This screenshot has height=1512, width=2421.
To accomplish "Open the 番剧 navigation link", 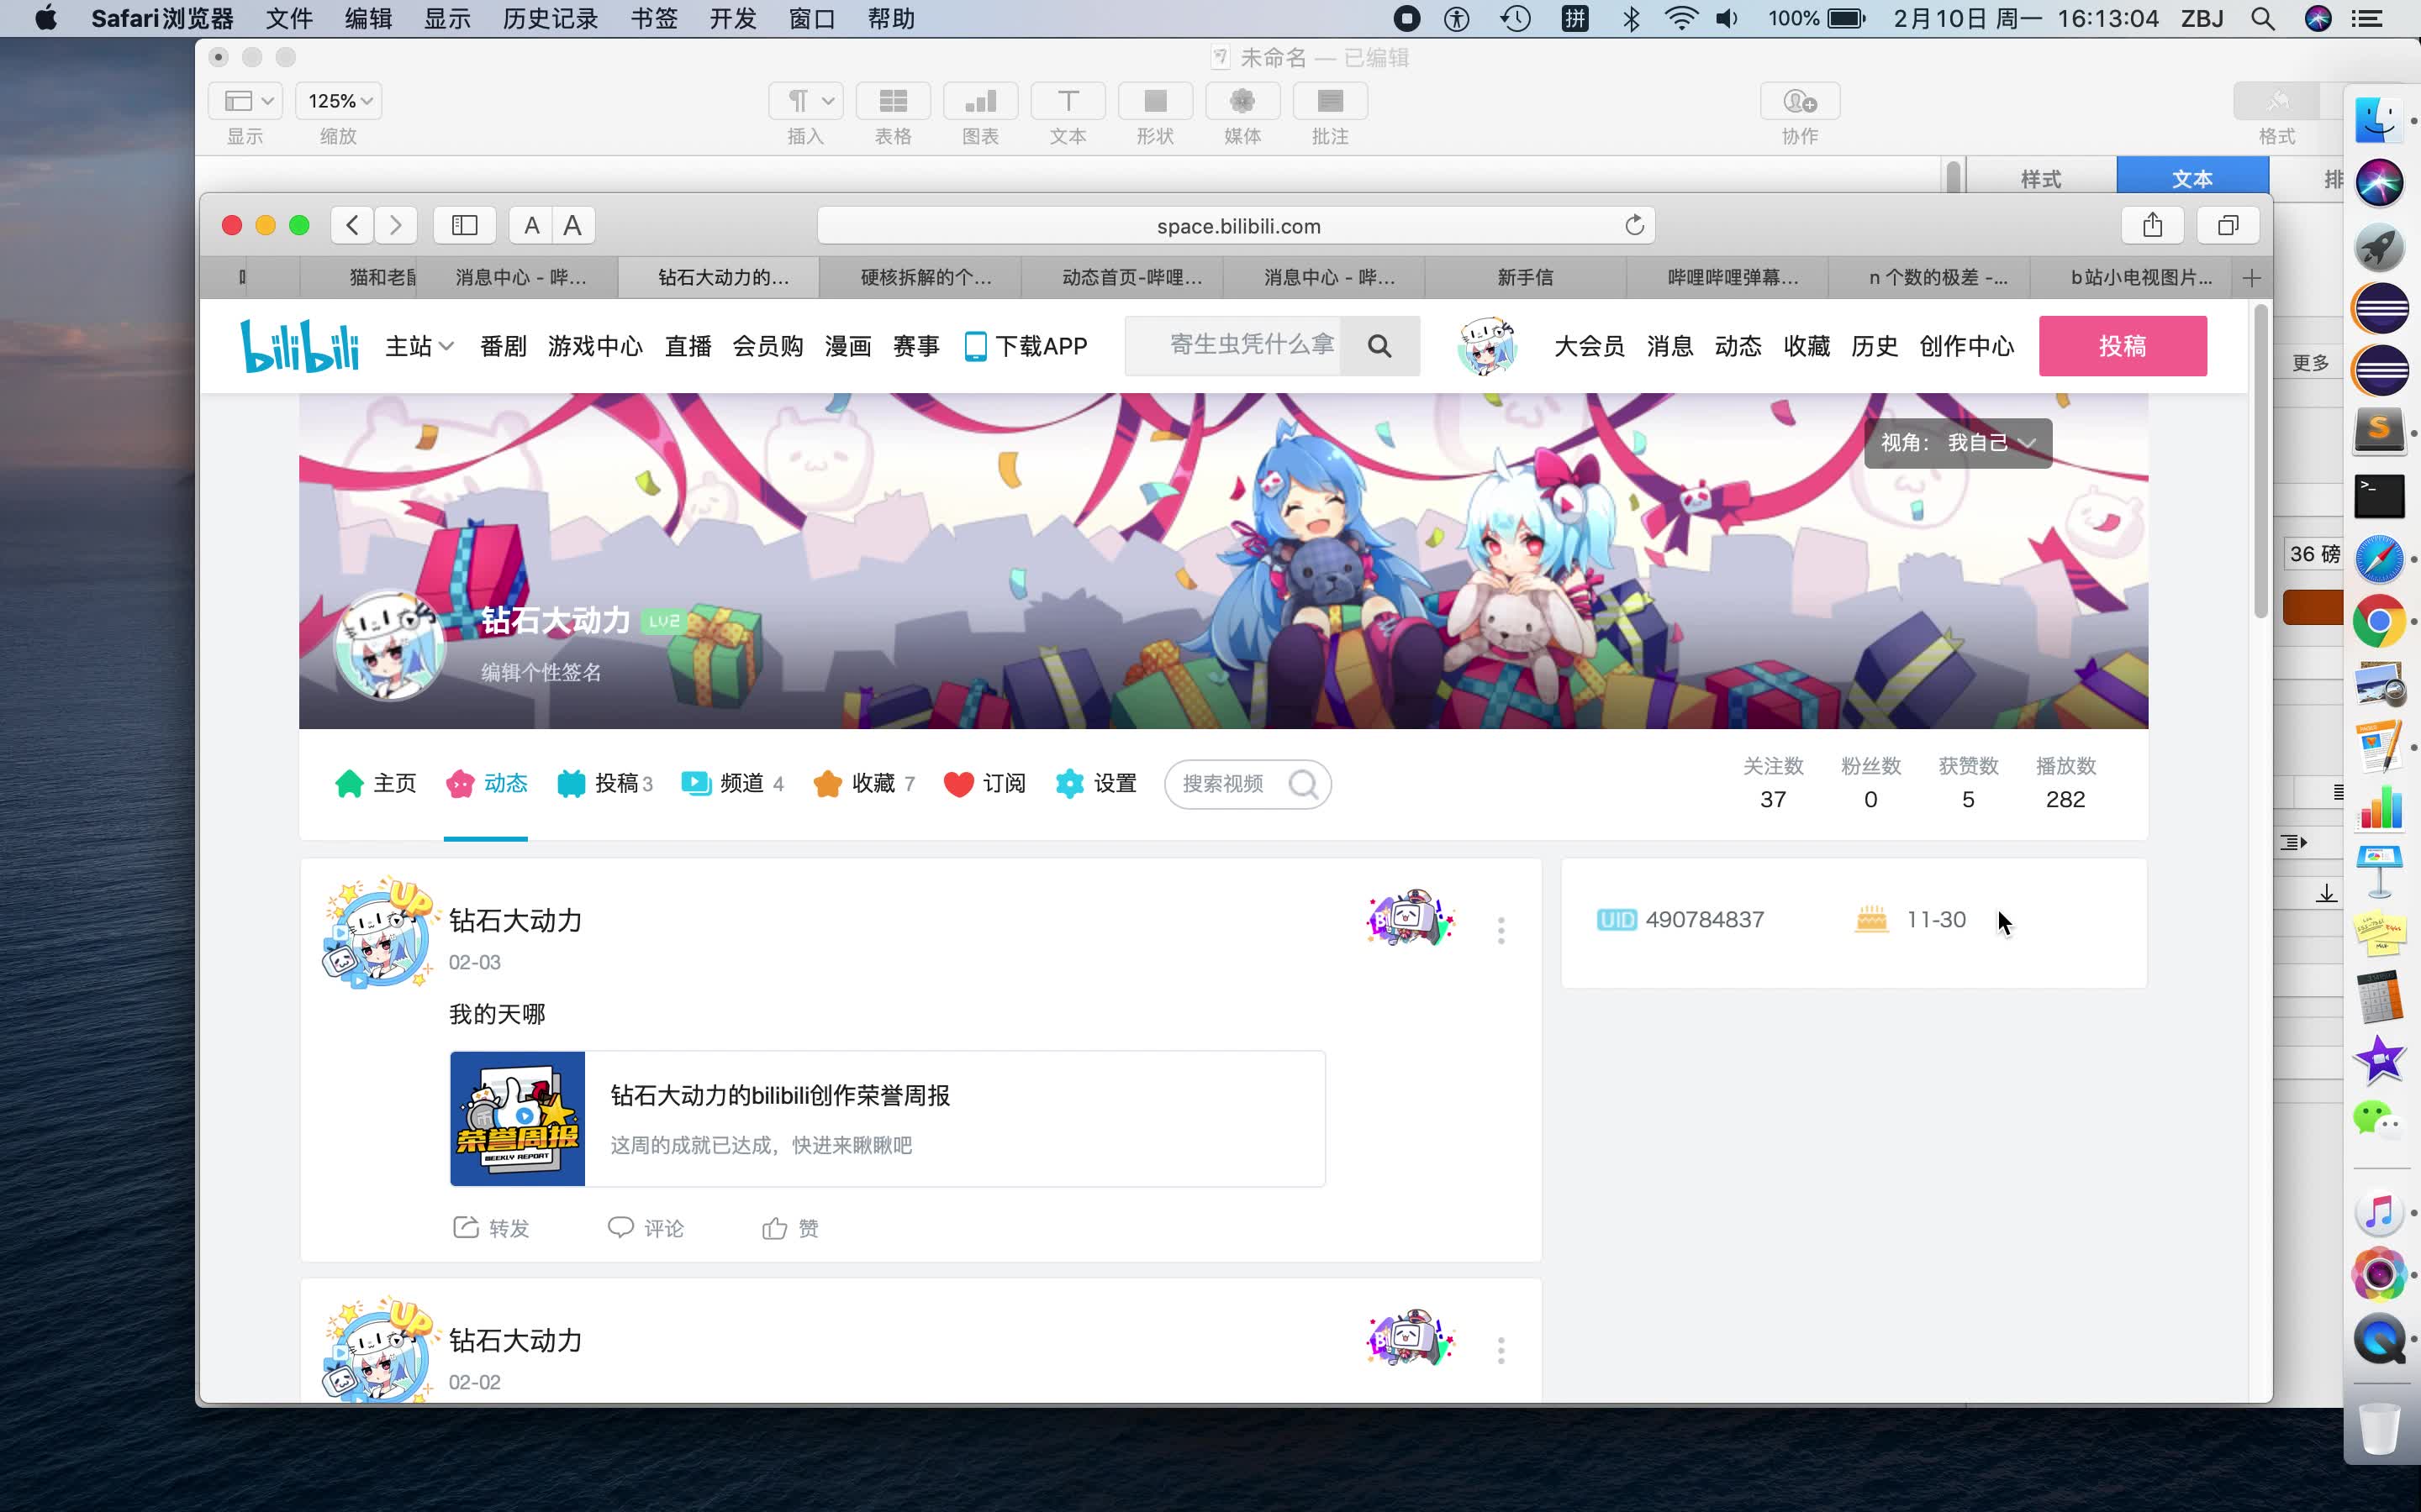I will [x=504, y=346].
